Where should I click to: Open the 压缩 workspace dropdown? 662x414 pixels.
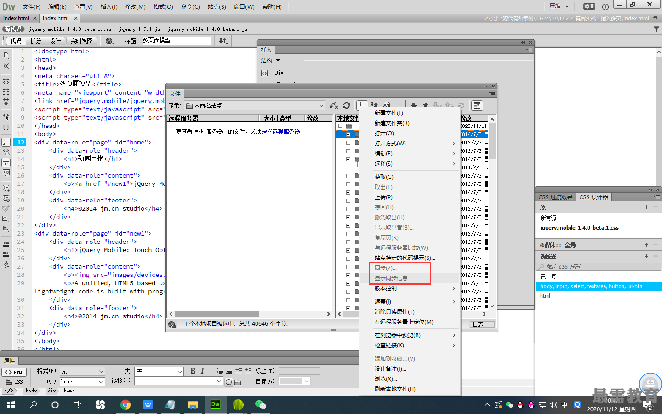point(559,6)
